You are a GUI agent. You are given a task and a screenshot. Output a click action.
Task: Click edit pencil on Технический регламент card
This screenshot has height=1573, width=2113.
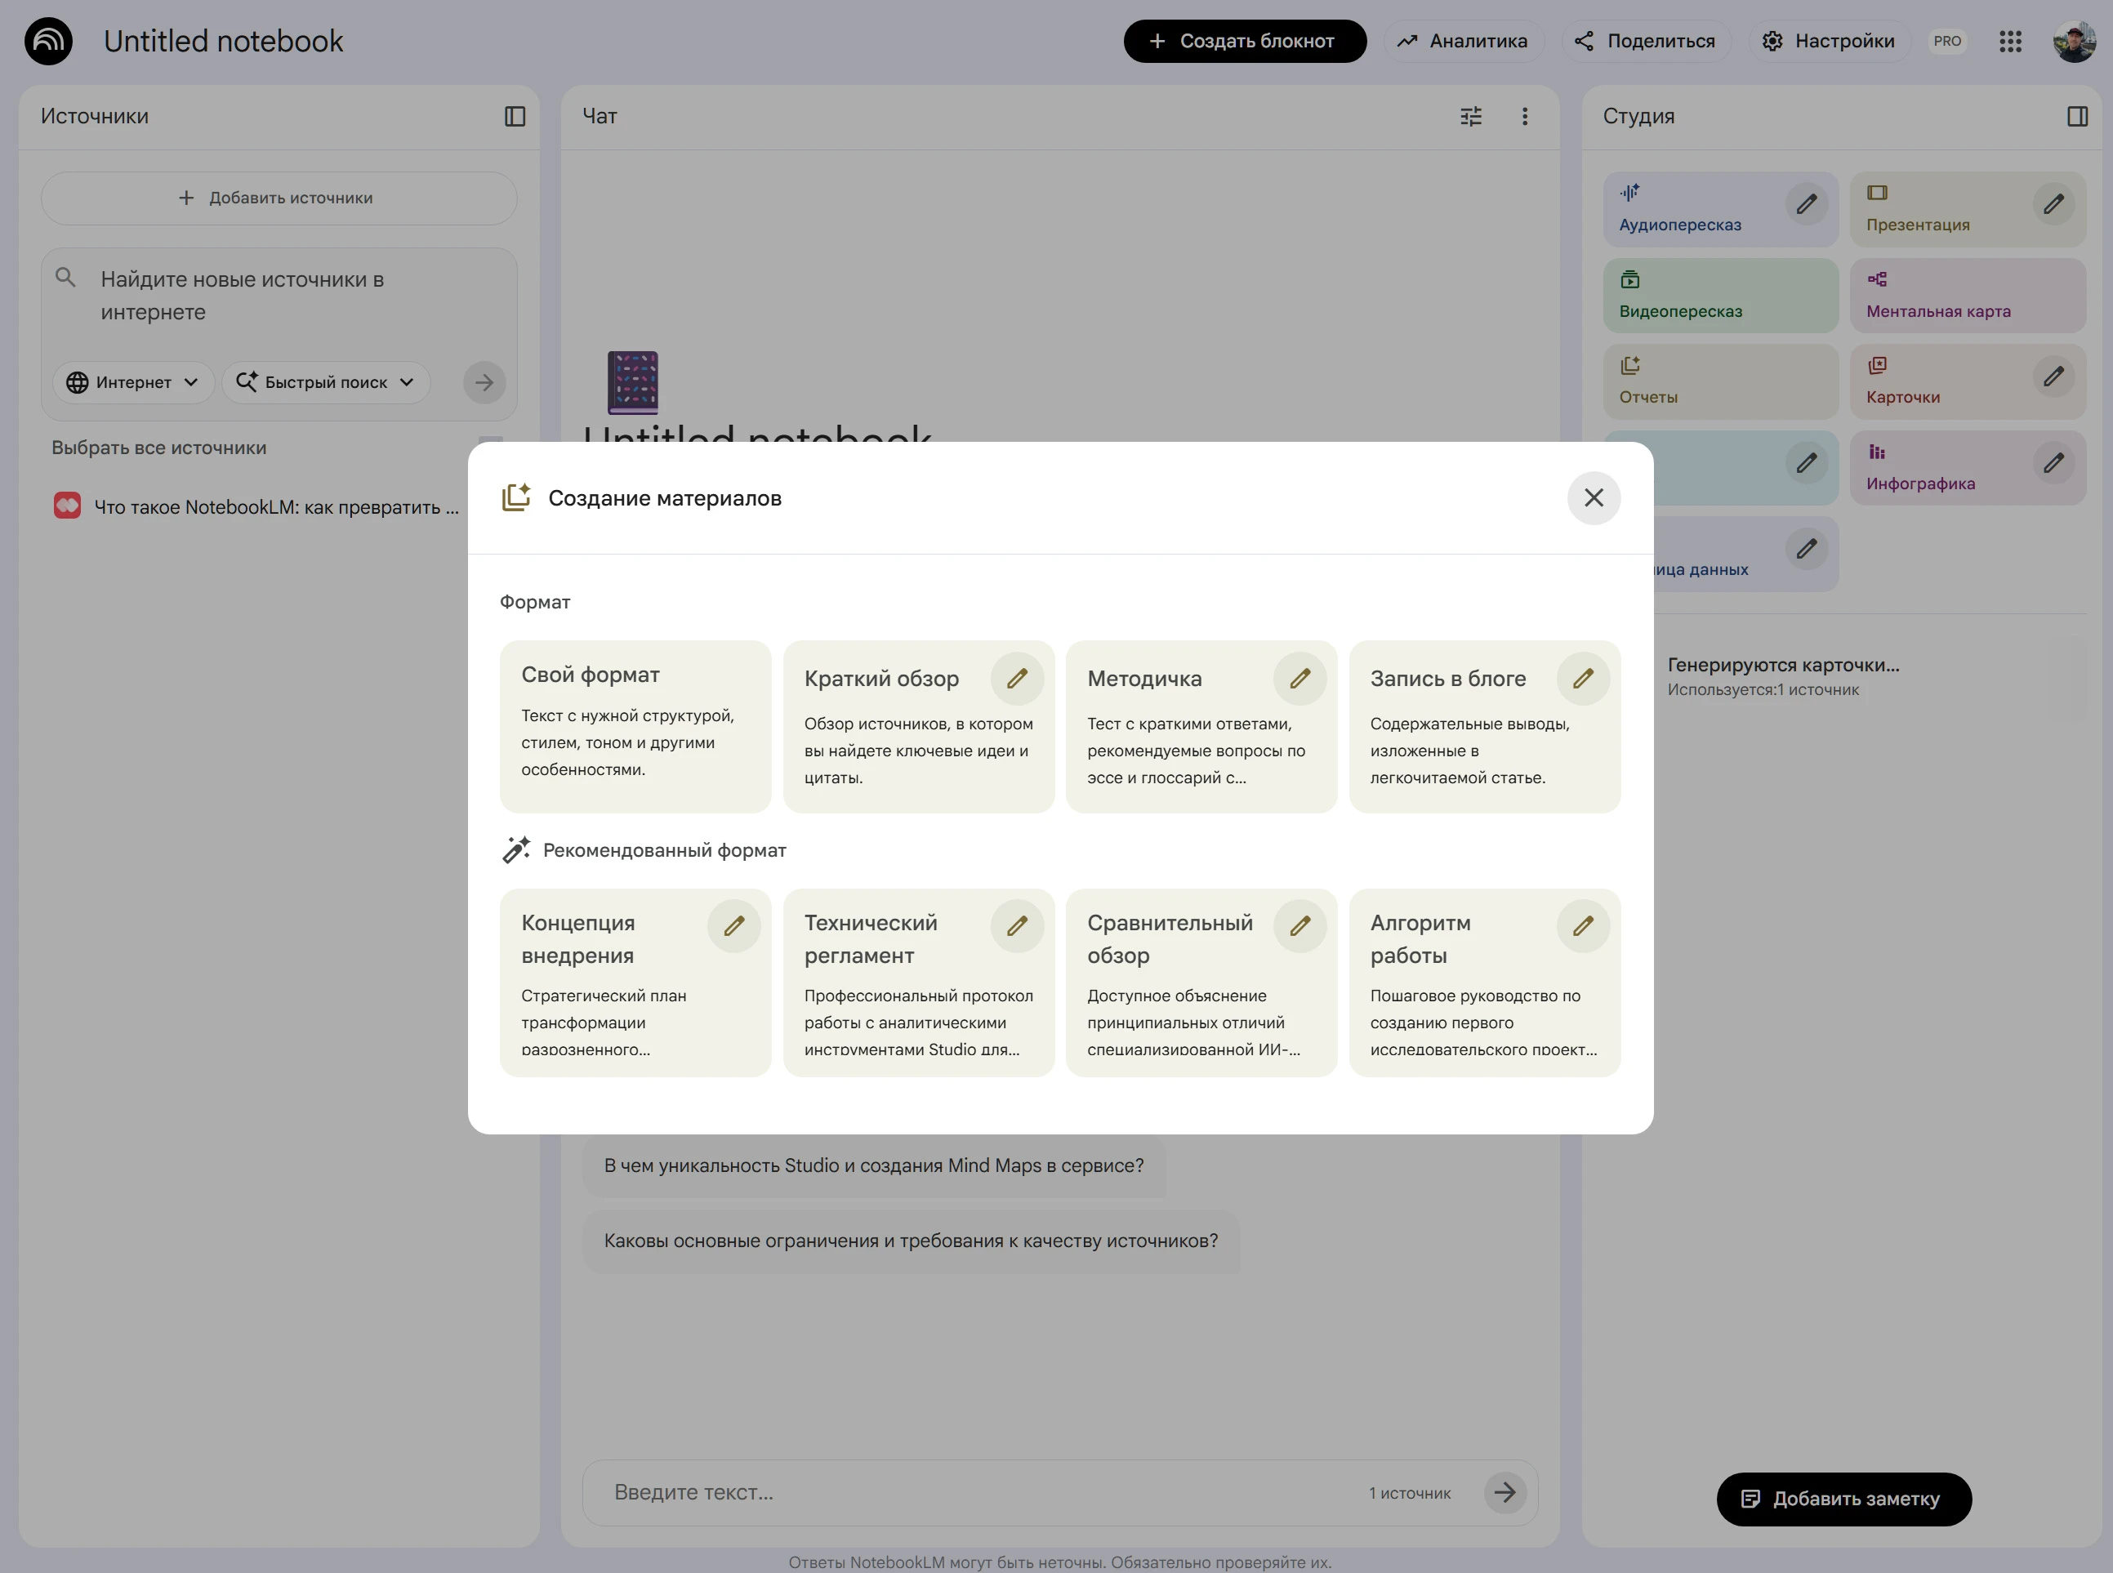1017,925
